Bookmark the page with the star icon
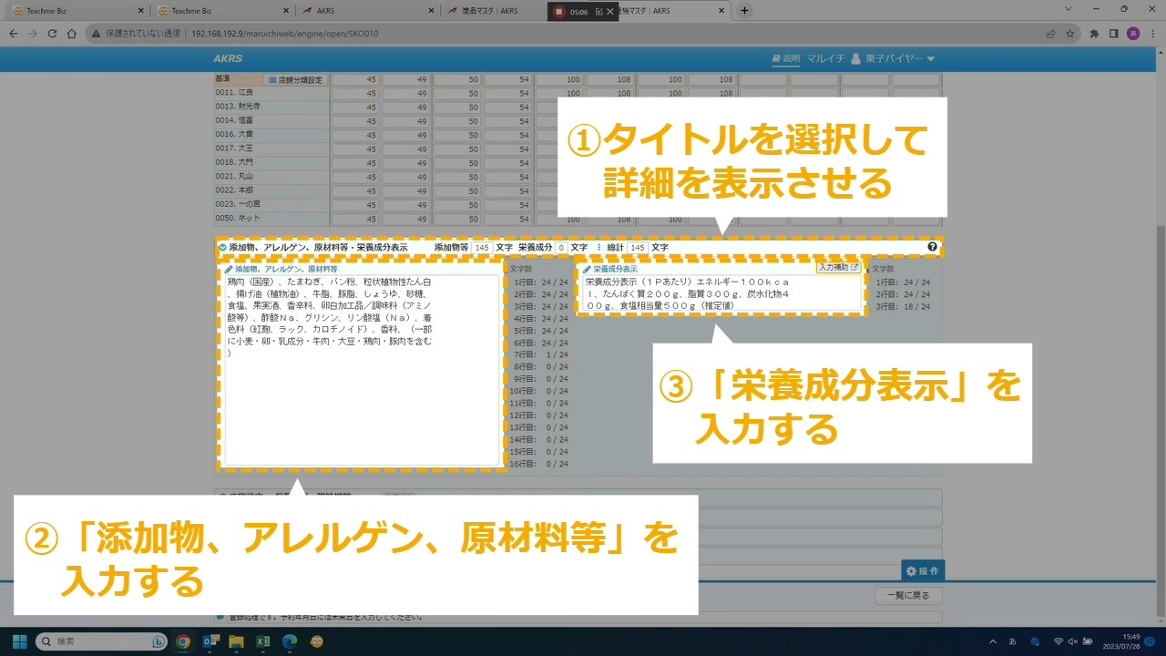The image size is (1166, 656). pos(1069,34)
